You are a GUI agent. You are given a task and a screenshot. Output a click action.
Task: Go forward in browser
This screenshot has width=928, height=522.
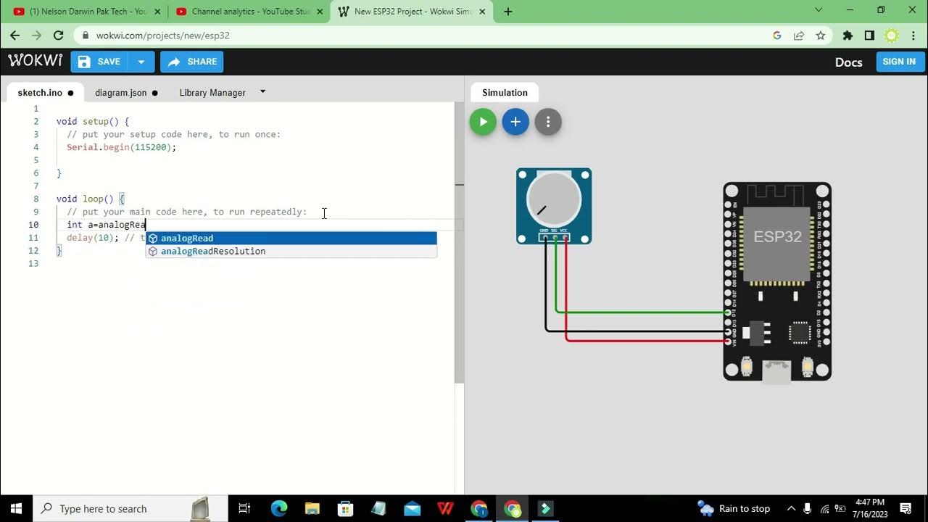(37, 35)
